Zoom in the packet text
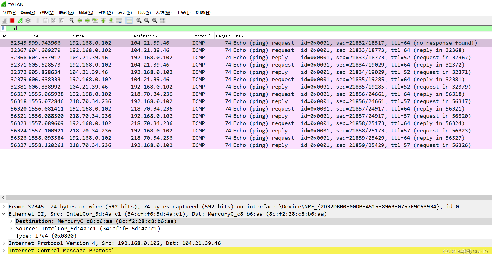 tap(139, 20)
